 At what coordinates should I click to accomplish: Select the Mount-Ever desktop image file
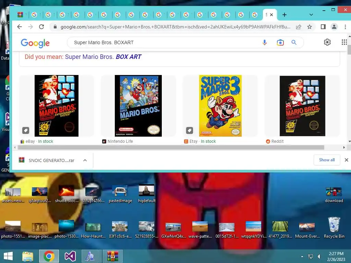307,230
